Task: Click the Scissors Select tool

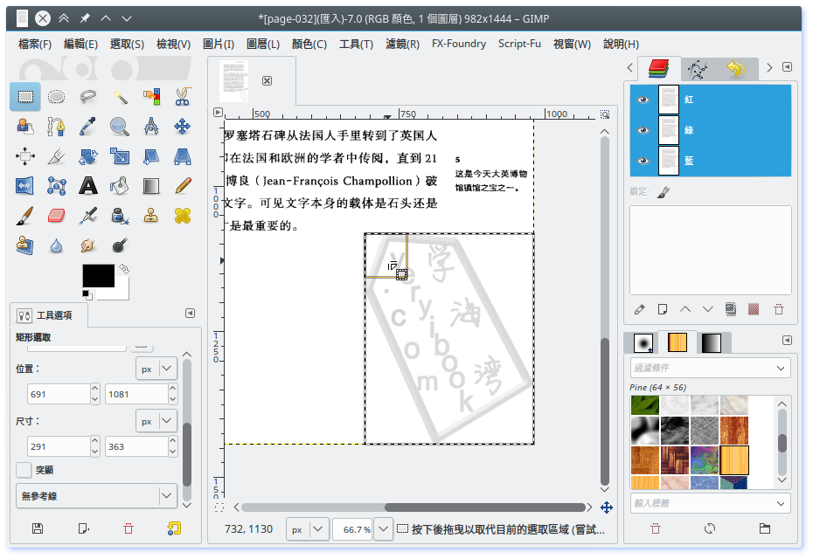Action: tap(182, 97)
